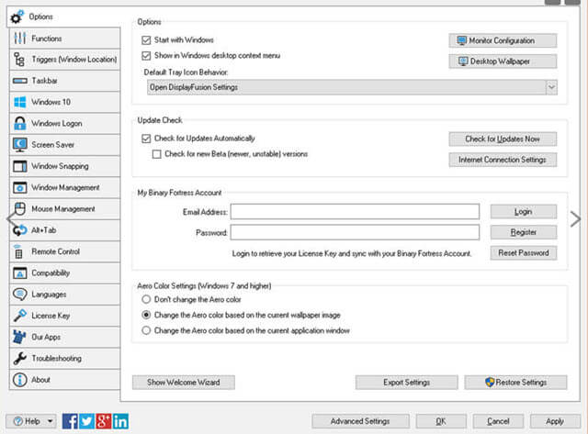Open Windows Logon settings
The height and width of the screenshot is (434, 588).
coord(64,124)
